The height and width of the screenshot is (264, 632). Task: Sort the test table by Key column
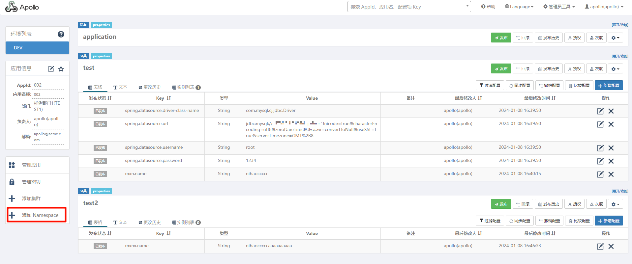pyautogui.click(x=164, y=98)
